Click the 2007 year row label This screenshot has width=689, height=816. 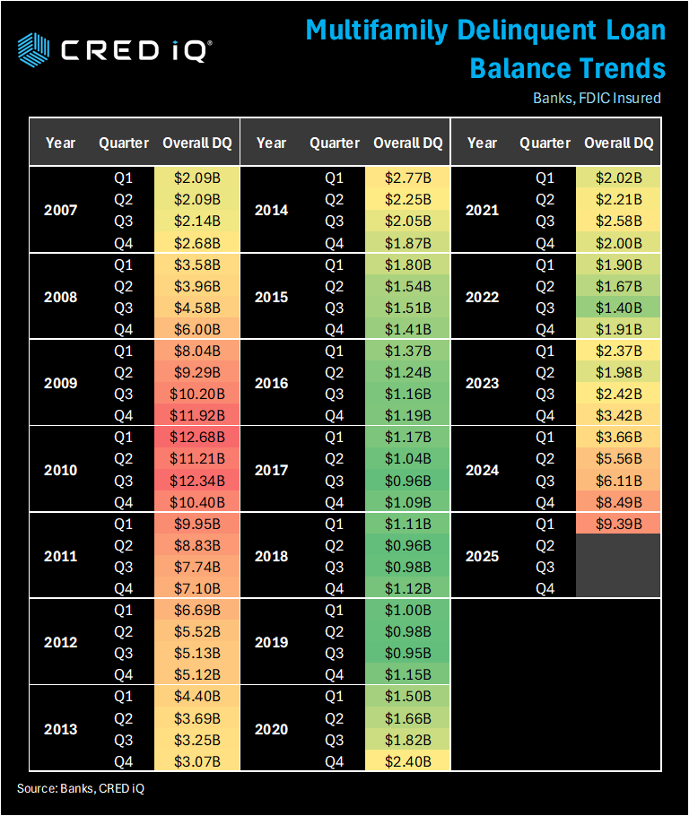[61, 211]
